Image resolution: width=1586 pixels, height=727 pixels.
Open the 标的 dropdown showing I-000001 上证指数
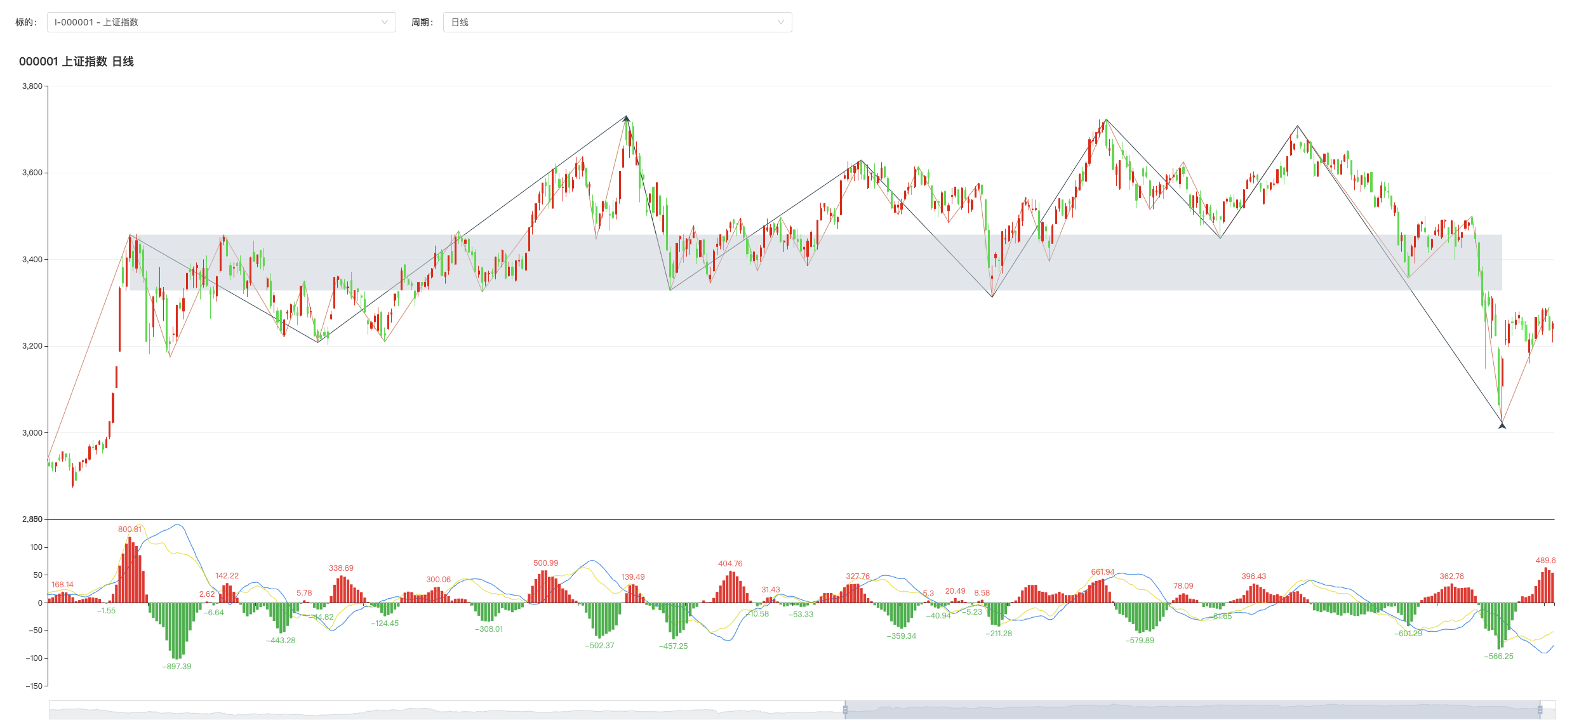[x=221, y=22]
